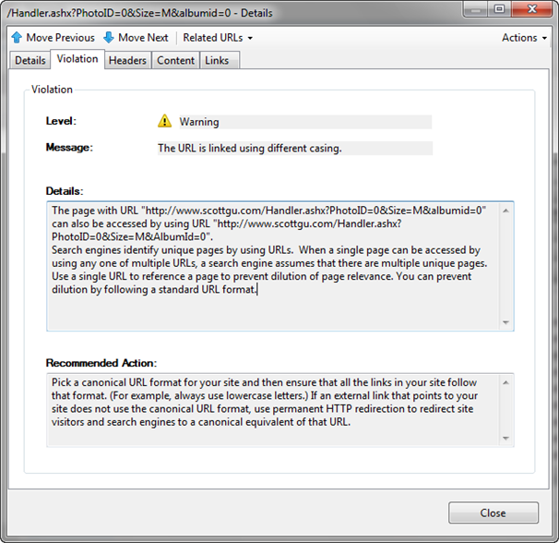Click the blue up arrow Move Previous icon
The width and height of the screenshot is (559, 543).
(x=17, y=38)
